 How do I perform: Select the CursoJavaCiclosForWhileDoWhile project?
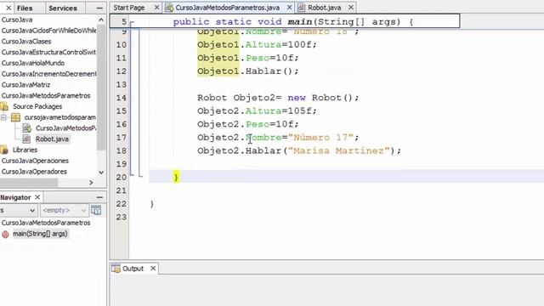pyautogui.click(x=48, y=31)
